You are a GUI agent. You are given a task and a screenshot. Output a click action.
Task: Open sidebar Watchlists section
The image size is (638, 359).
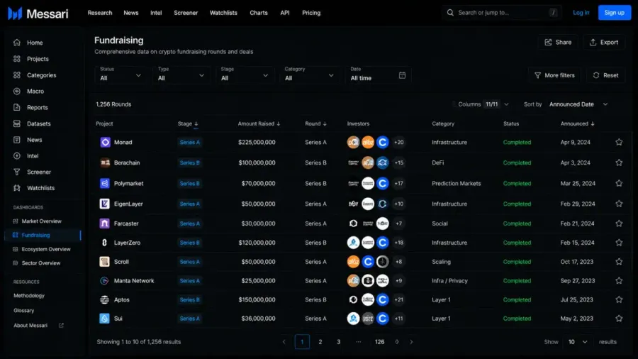coord(34,187)
